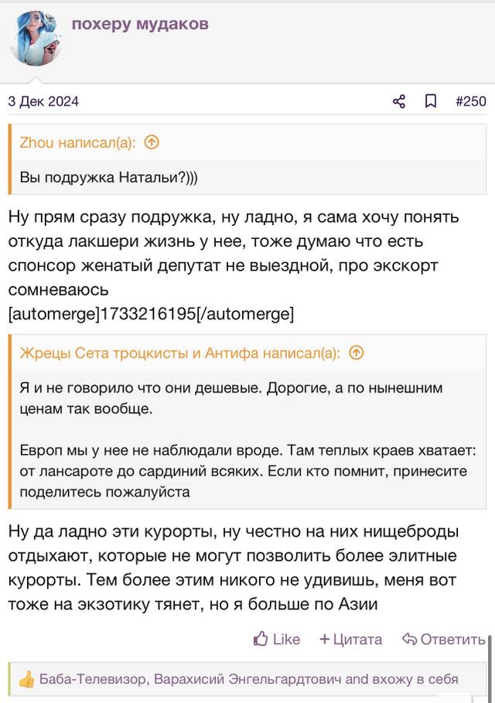Viewport: 495px width, 703px height.
Task: Jump to Жрецы Сета quoted post arrow
Action: [356, 353]
